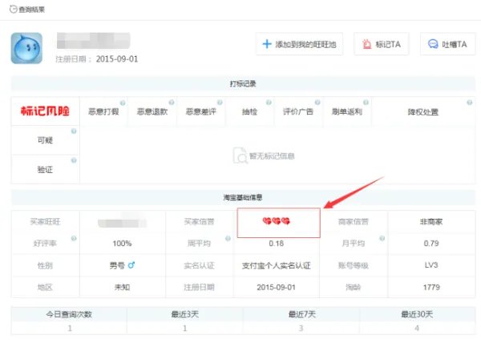Select the 评价广告 tab
Image resolution: width=481 pixels, height=343 pixels.
298,111
